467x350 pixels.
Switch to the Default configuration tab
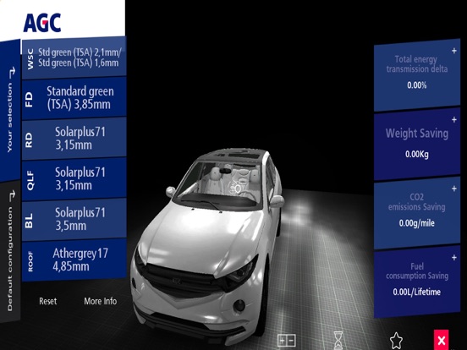coord(10,251)
